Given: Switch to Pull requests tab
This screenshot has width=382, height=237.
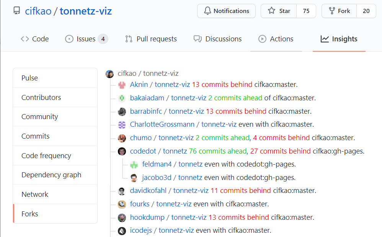Looking at the screenshot, I should click(151, 39).
